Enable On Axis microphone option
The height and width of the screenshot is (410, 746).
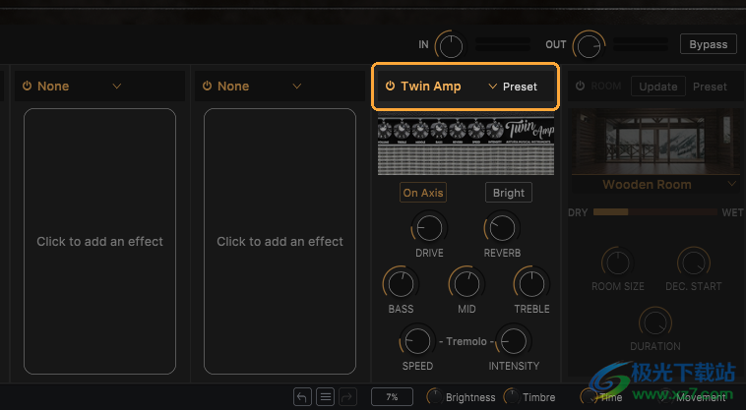(x=423, y=193)
